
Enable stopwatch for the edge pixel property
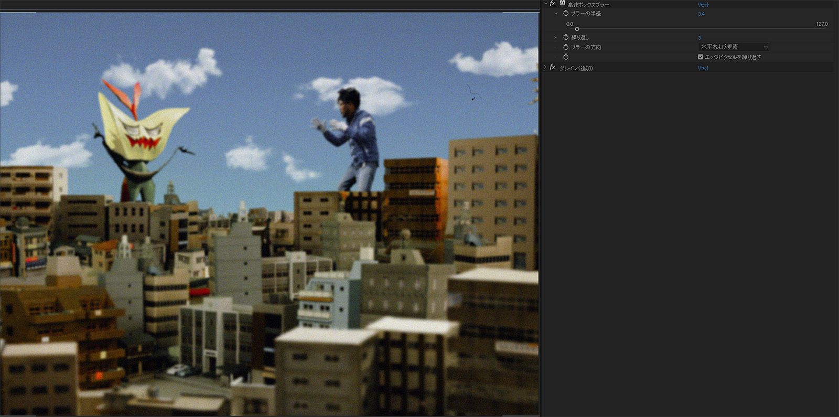pos(566,57)
